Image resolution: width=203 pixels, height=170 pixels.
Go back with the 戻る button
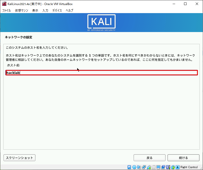[150, 158]
